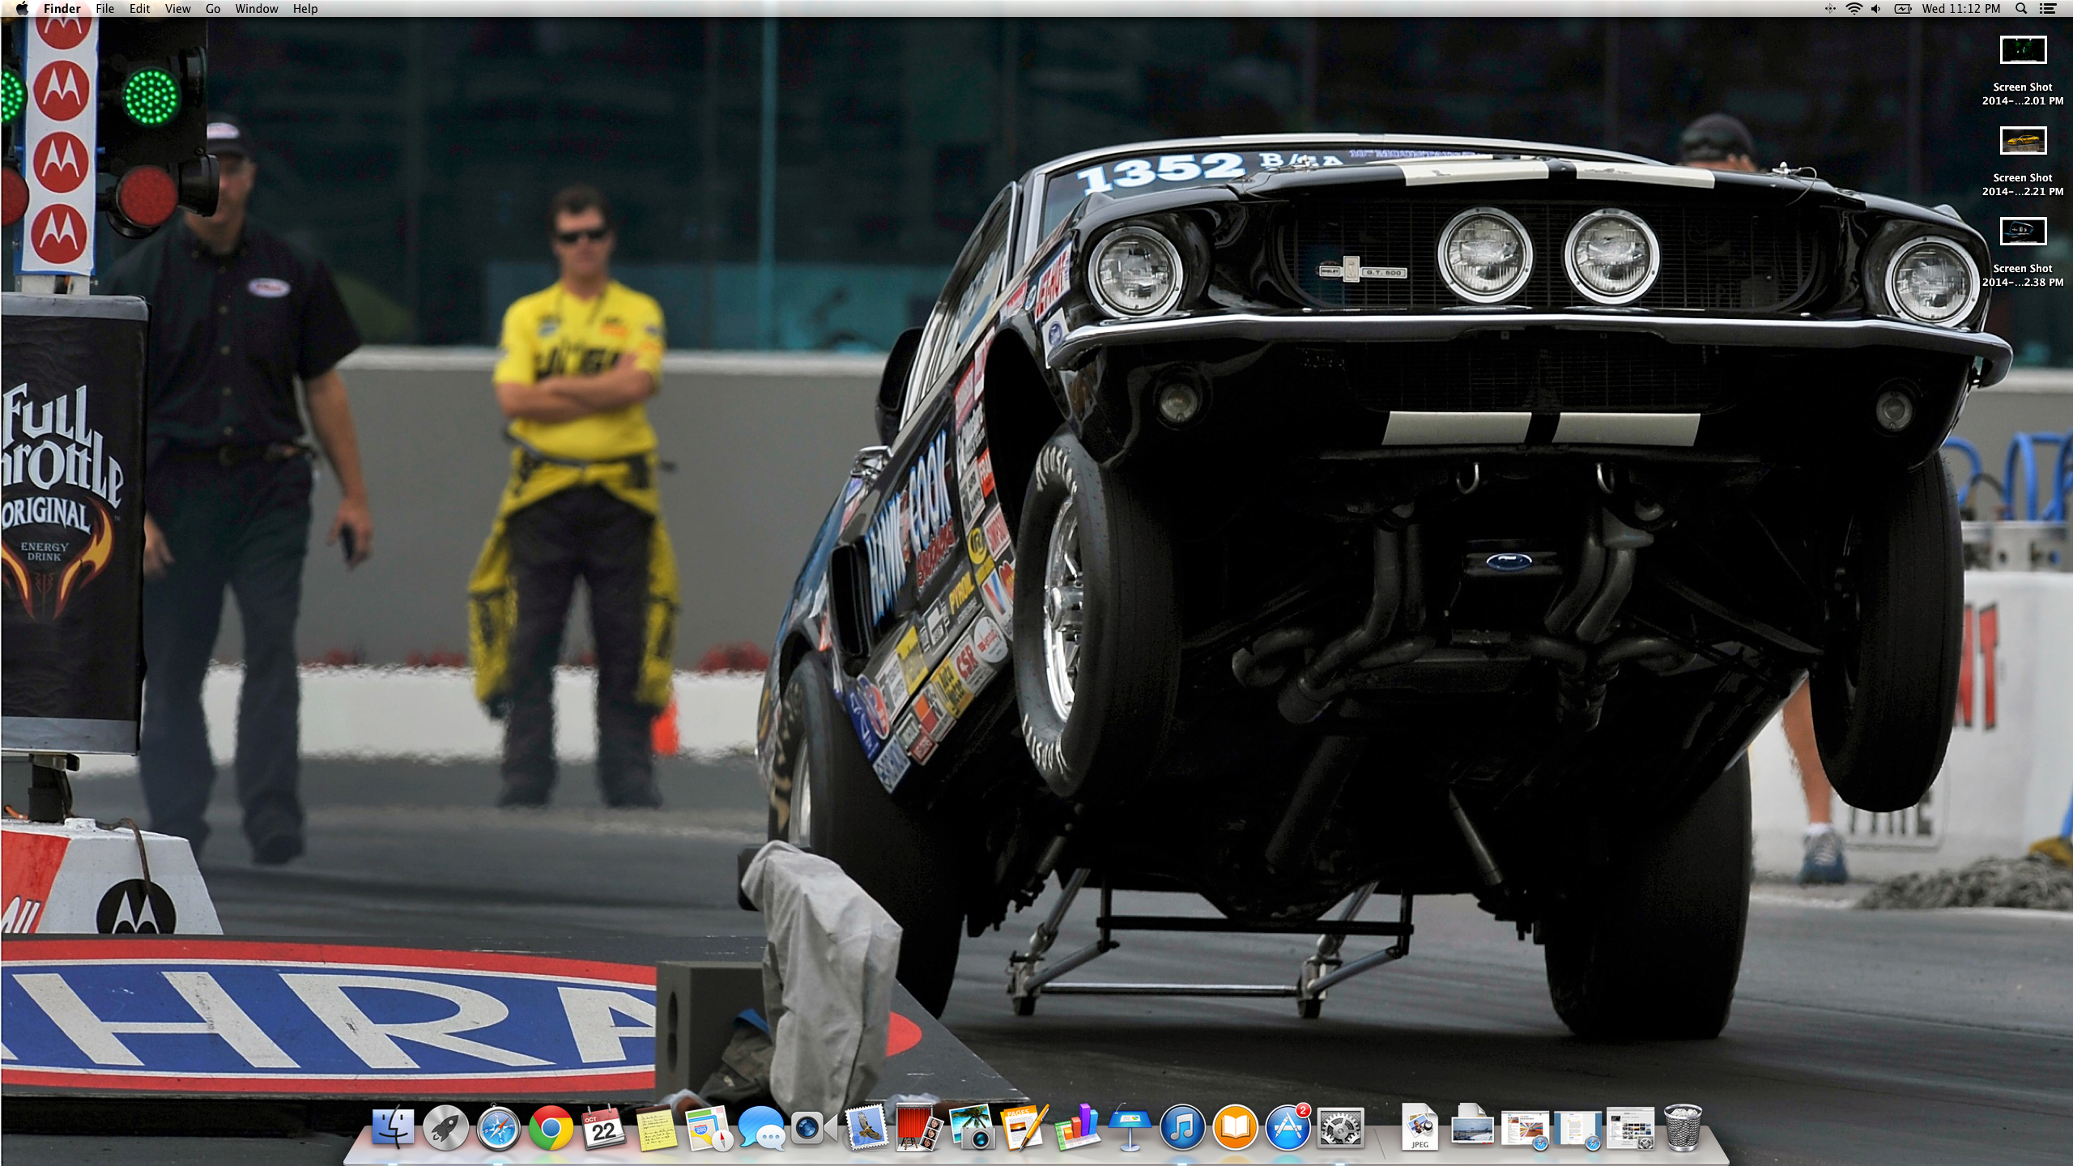Open the Trash in the Dock
The image size is (2073, 1166).
pyautogui.click(x=1683, y=1127)
